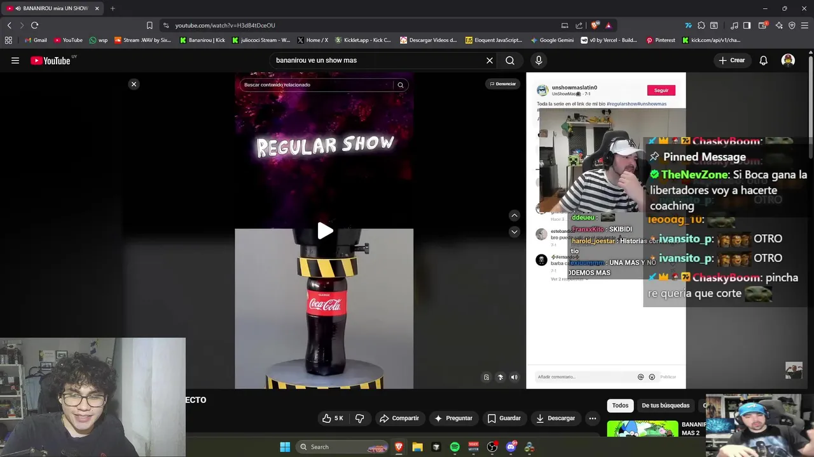The width and height of the screenshot is (814, 457).
Task: Open Leo AI sparkle icon
Action: [x=779, y=25]
